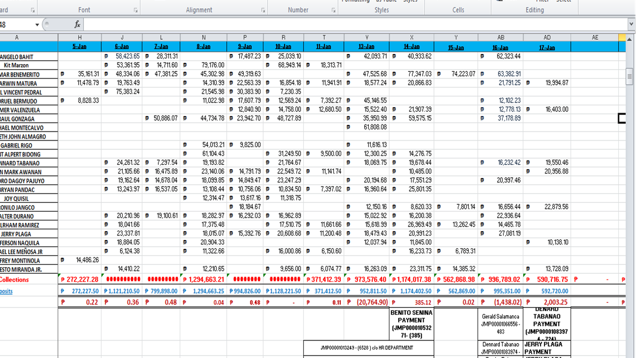Select the JOY QUISIL name cell
The width and height of the screenshot is (638, 358).
29,199
